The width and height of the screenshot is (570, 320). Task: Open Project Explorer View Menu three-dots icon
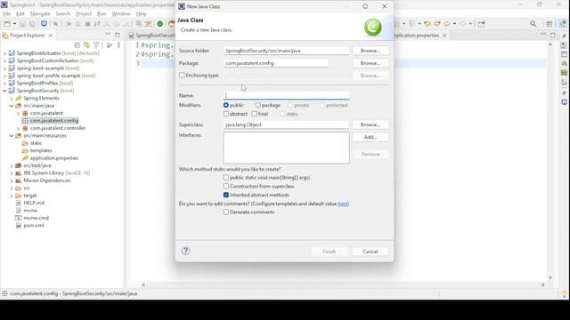pyautogui.click(x=118, y=45)
